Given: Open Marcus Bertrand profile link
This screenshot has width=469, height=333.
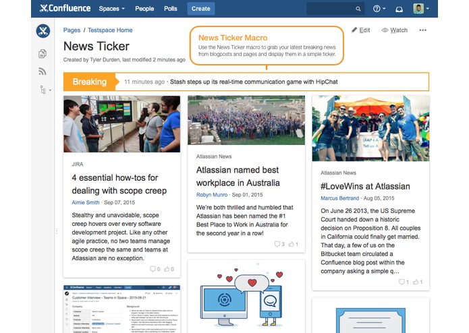Looking at the screenshot, I should (340, 198).
